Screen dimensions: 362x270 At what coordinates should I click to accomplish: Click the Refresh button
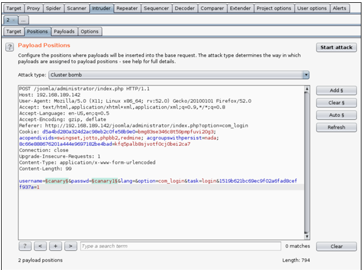[x=336, y=127]
